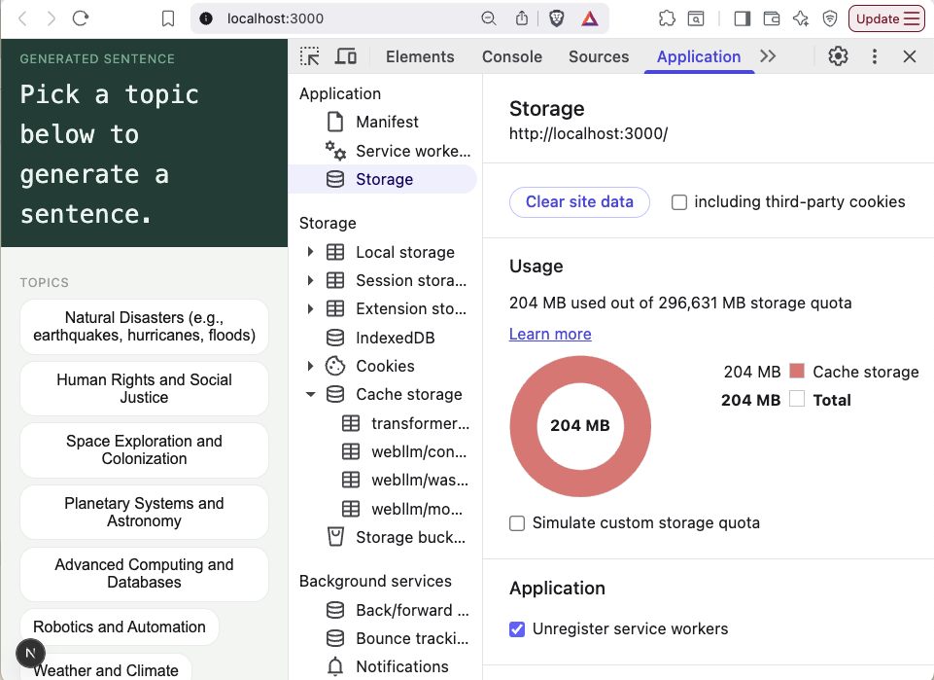Viewport: 934px width, 680px height.
Task: Follow the Learn more link
Action: click(x=550, y=335)
